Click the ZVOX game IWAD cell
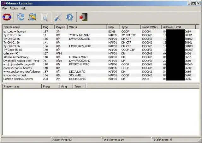202x143 pixels. click(146, 79)
